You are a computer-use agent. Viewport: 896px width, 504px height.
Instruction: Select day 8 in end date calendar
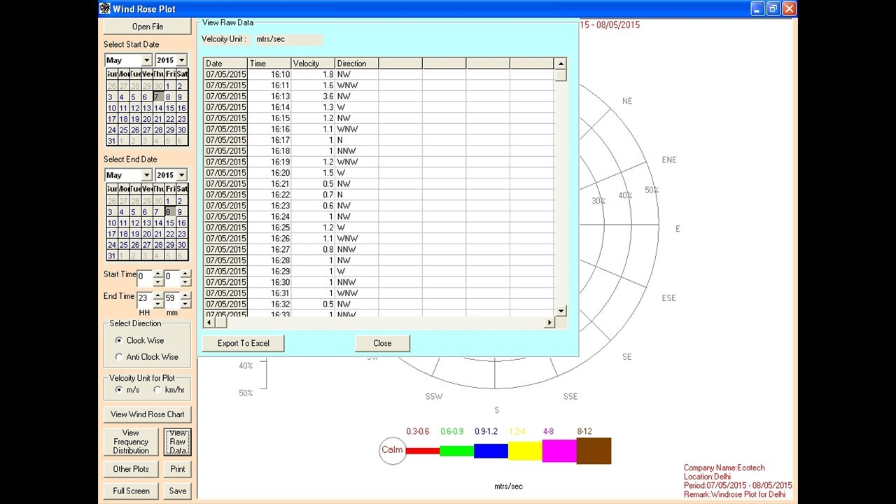pos(169,211)
